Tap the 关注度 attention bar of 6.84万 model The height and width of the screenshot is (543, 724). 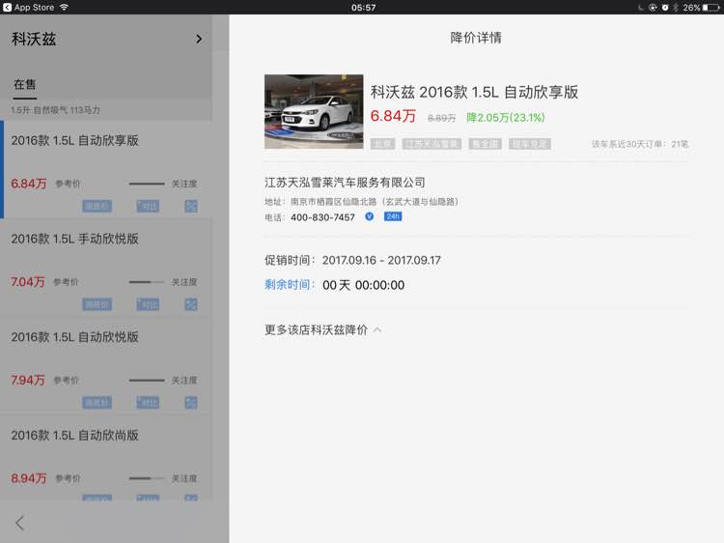[x=147, y=184]
